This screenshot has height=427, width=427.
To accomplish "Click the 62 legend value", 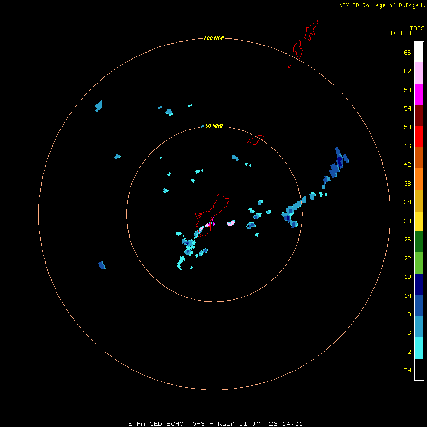I will [408, 71].
